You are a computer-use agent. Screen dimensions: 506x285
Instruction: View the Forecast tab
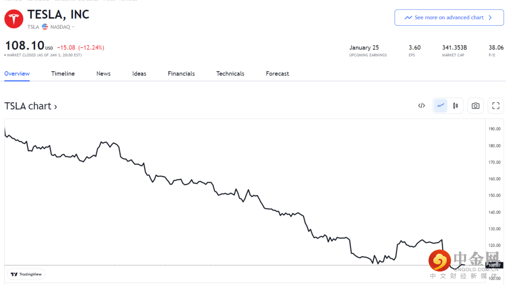[x=277, y=74]
